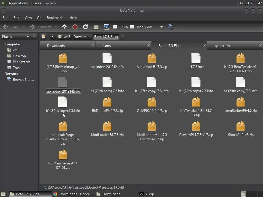Open the Icon View mode dropdown
This screenshot has width=263, height=197.
click(150, 27)
